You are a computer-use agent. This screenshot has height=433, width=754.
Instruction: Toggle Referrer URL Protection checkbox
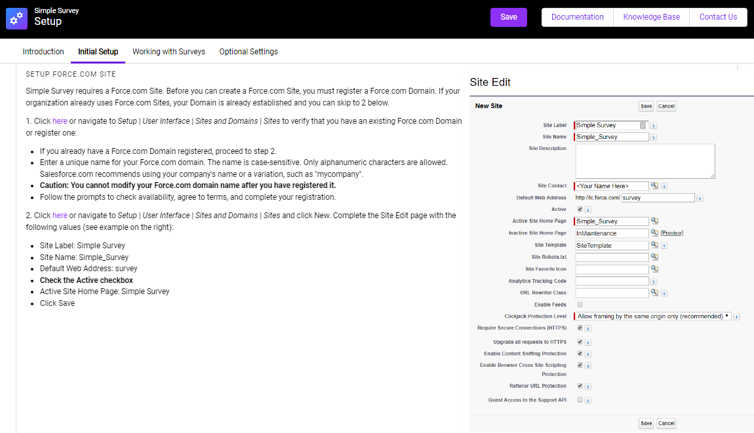tap(580, 385)
